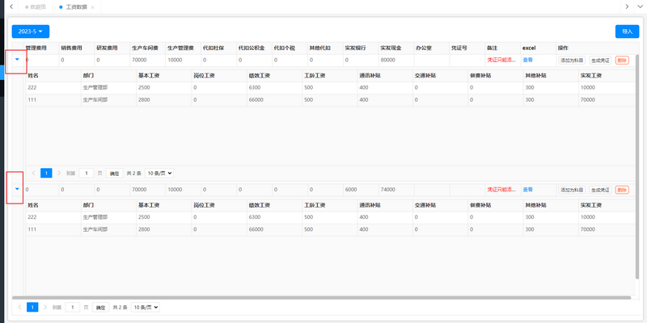
Task: Select the 工资数据 tab
Action: click(x=76, y=7)
